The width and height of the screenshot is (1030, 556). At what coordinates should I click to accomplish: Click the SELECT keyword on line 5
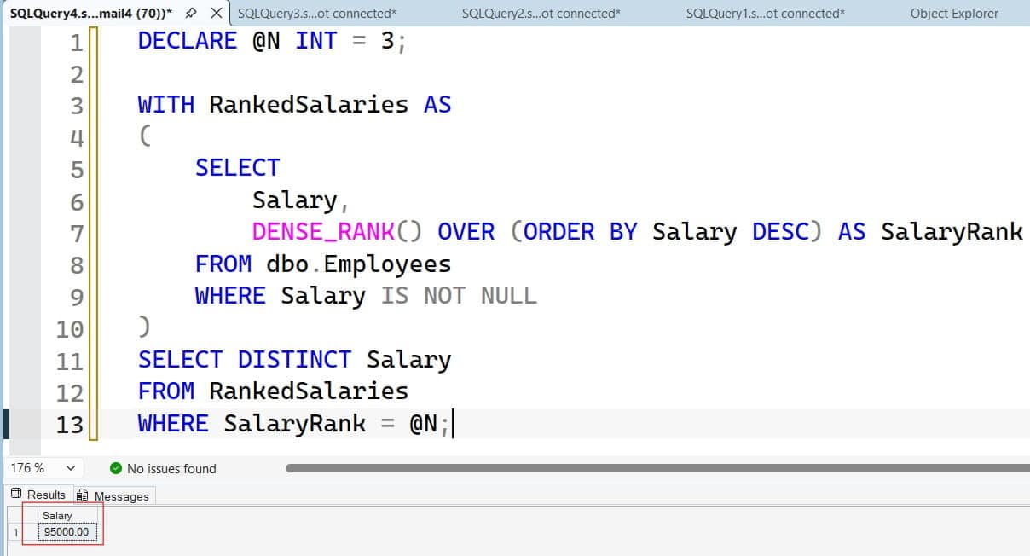point(237,168)
